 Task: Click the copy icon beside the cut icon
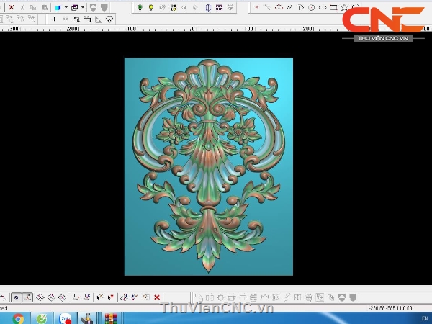click(33, 7)
